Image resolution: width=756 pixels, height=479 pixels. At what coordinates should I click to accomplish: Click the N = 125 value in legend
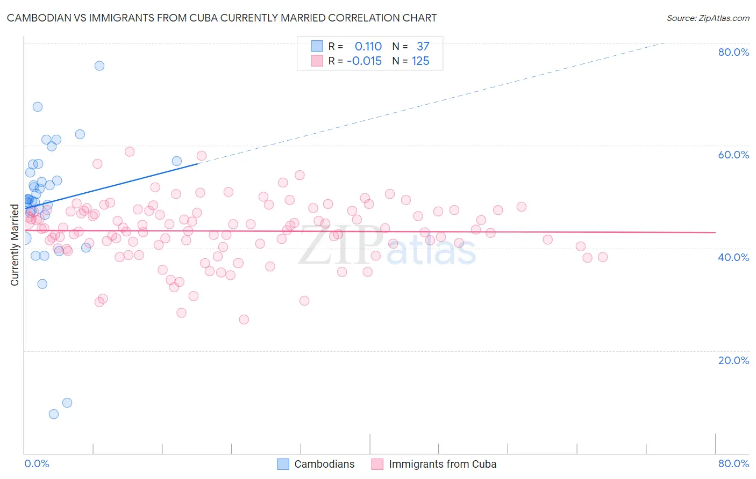click(411, 61)
